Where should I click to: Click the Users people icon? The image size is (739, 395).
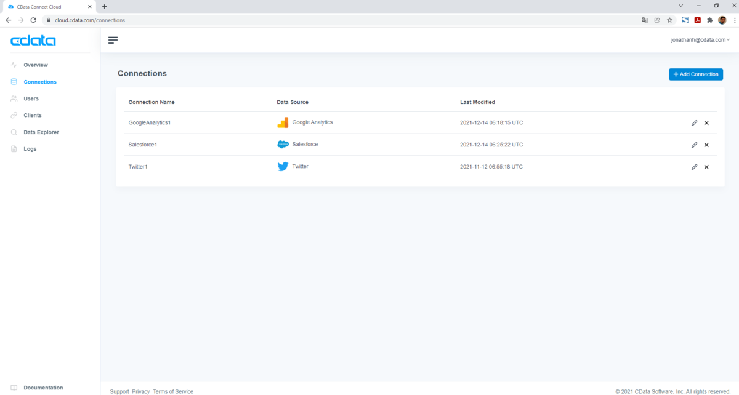[x=14, y=98]
